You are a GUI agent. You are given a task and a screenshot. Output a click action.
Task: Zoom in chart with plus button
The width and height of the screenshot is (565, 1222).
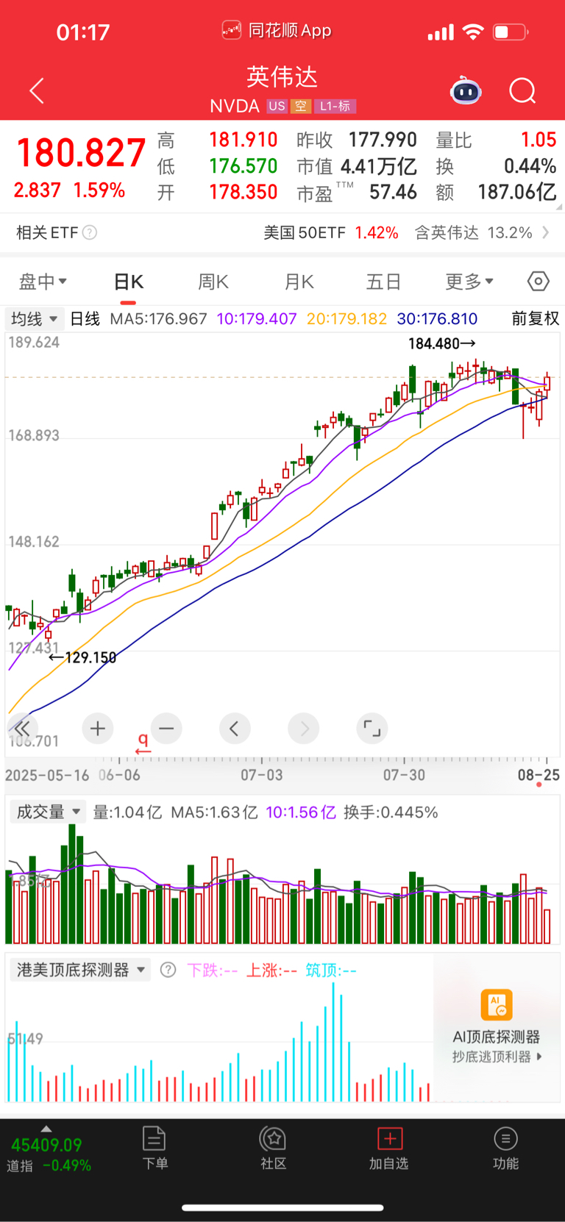pos(97,729)
